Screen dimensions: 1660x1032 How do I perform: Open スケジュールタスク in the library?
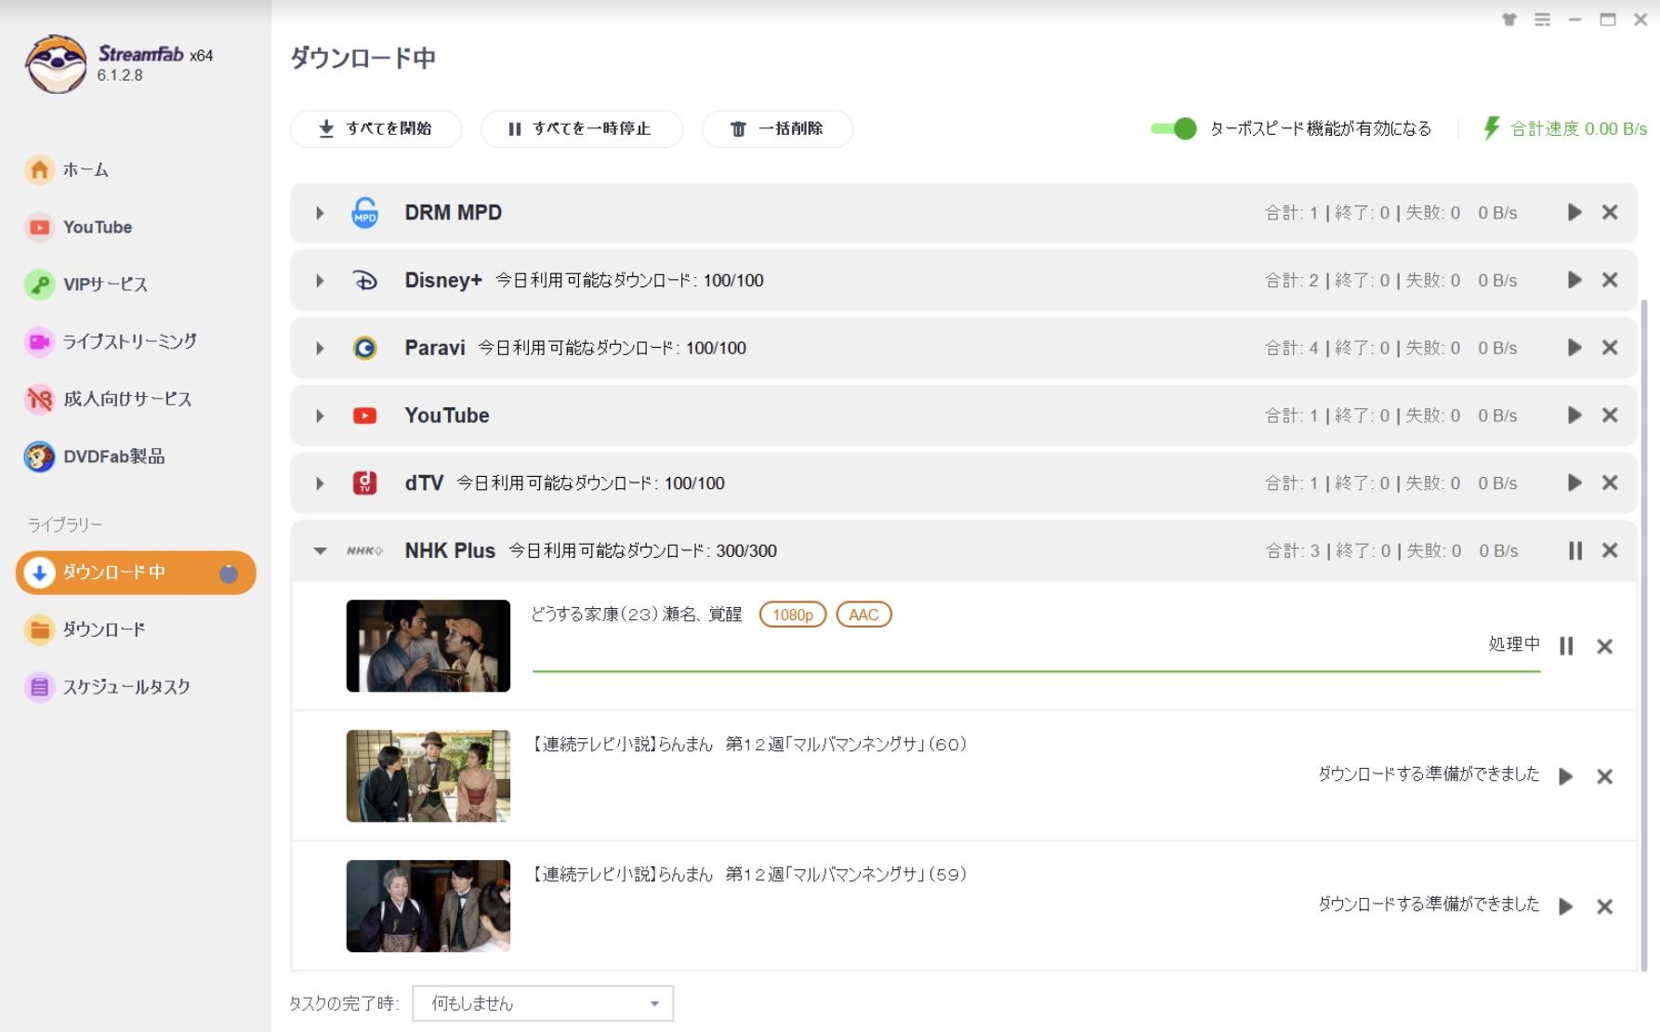(108, 687)
